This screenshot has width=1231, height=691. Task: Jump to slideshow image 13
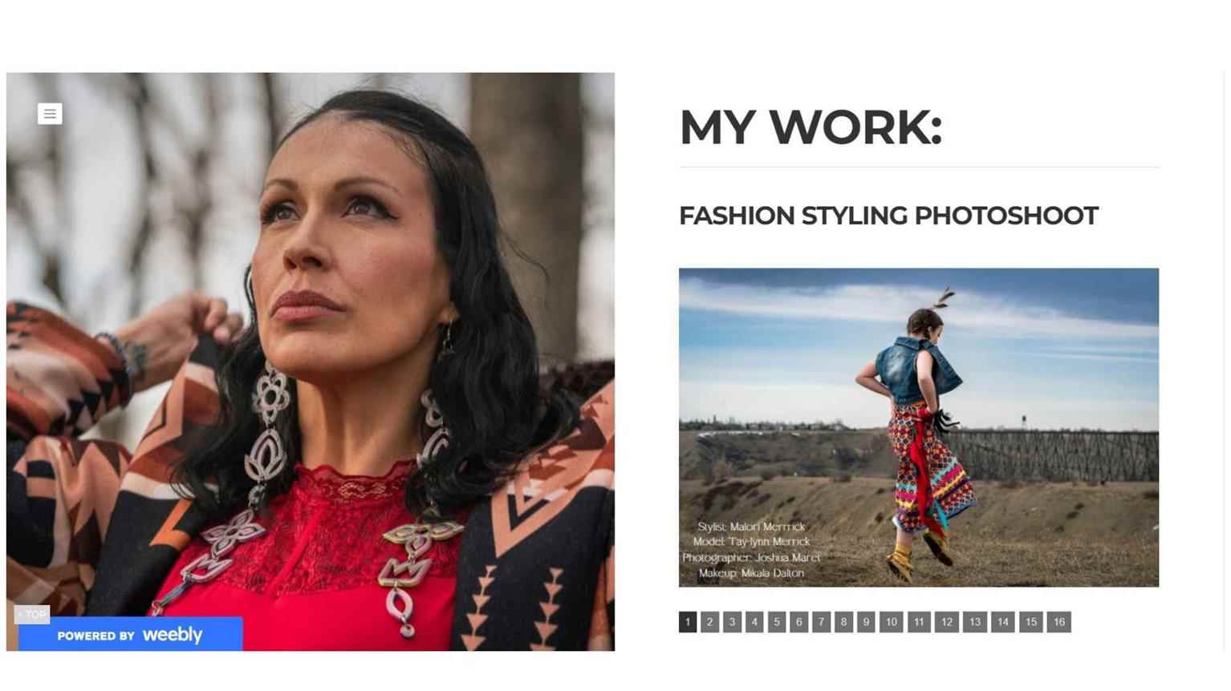coord(975,622)
